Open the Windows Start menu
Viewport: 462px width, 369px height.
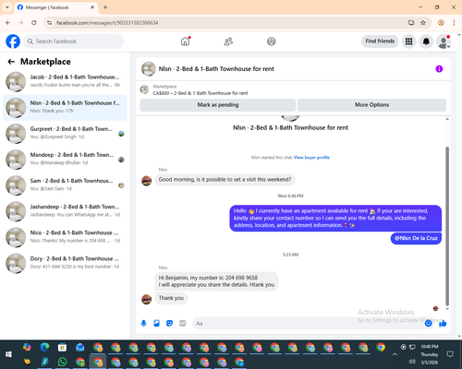tap(8, 354)
